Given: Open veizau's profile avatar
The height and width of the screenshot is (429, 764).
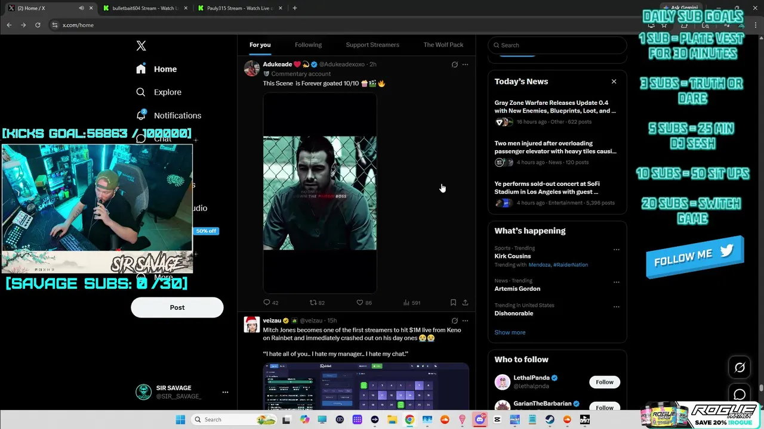Looking at the screenshot, I should click(252, 324).
